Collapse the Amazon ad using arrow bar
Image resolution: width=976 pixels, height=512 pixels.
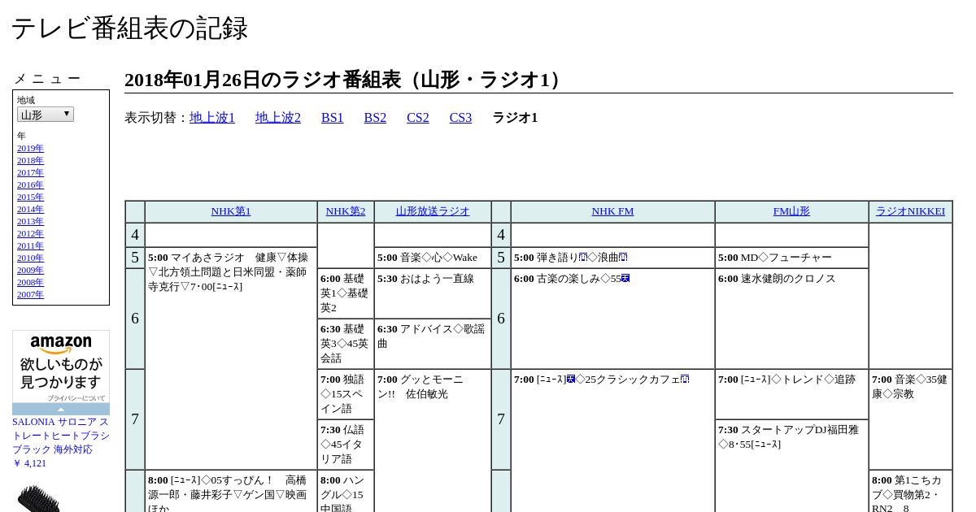61,410
